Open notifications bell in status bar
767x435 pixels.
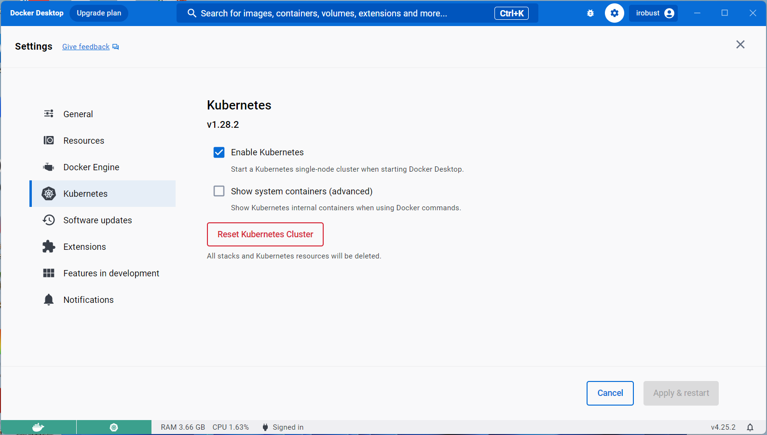coord(750,427)
